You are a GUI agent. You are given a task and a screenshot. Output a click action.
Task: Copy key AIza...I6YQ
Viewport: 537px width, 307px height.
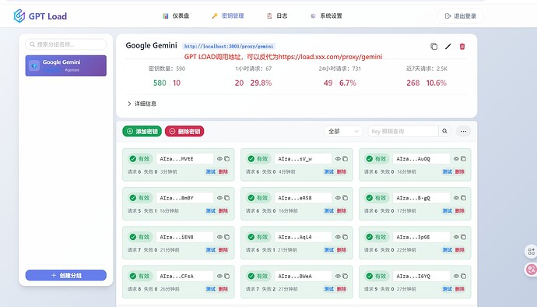tap(463, 276)
